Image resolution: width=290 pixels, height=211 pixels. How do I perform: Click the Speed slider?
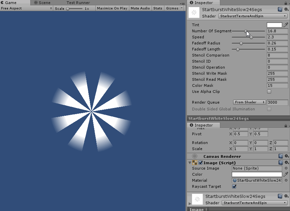tap(248, 37)
